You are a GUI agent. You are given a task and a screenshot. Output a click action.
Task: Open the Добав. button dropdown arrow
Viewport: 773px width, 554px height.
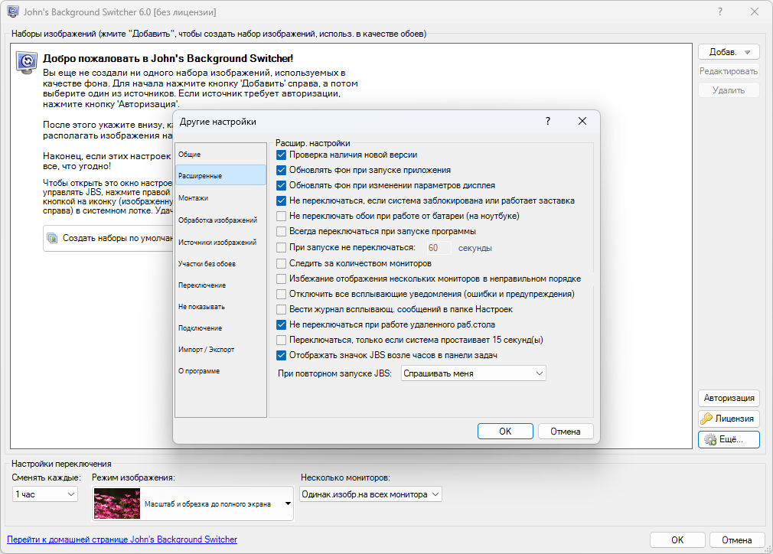click(747, 52)
